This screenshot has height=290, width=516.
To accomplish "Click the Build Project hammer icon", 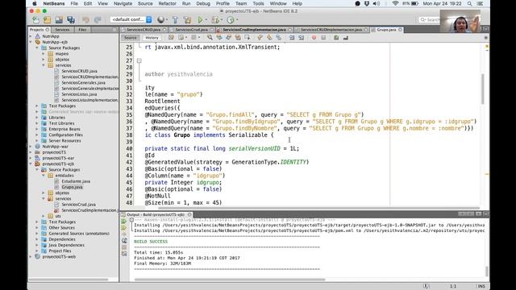I will [x=175, y=20].
